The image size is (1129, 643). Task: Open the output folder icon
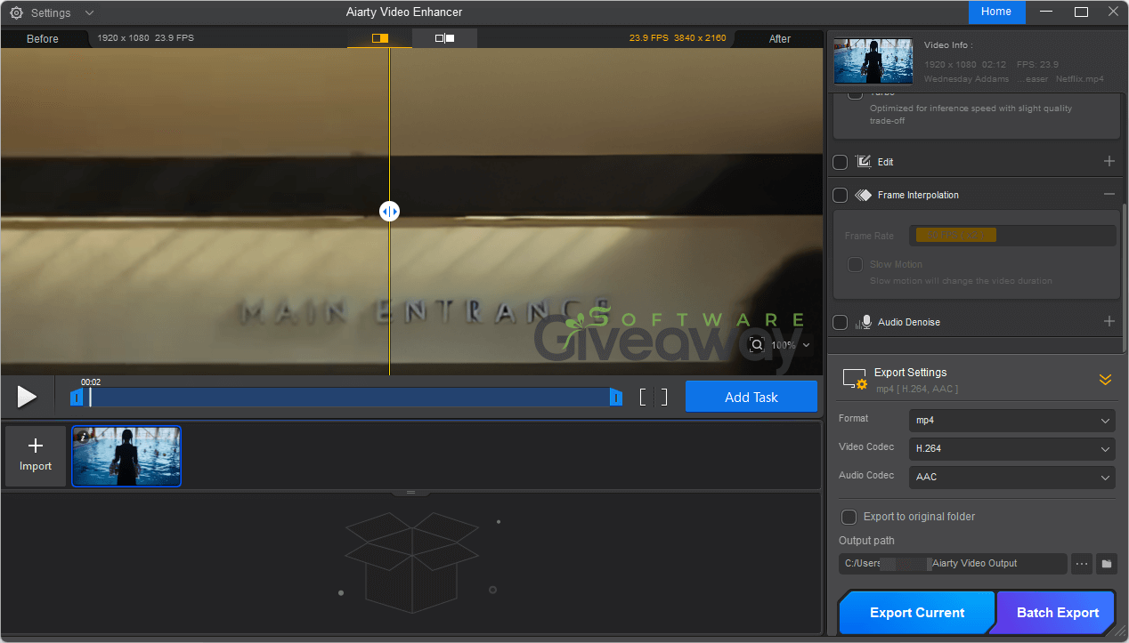1106,564
